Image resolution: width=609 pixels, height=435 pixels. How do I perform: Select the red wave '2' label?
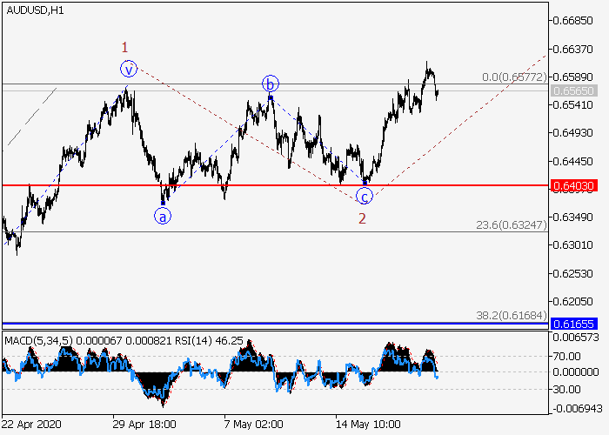click(x=362, y=217)
